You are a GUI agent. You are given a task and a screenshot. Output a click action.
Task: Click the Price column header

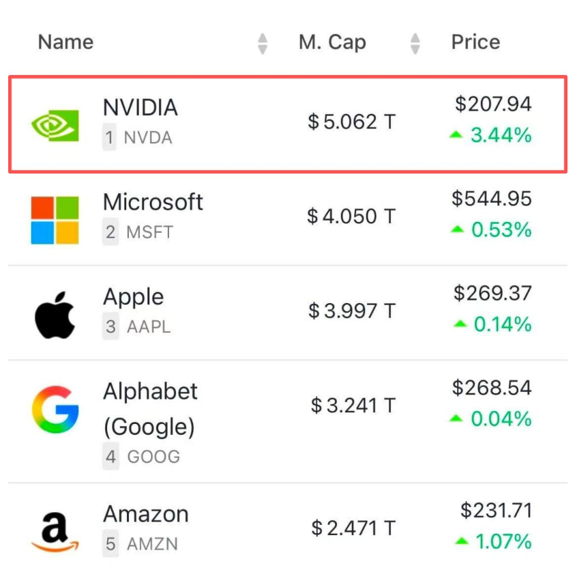475,42
